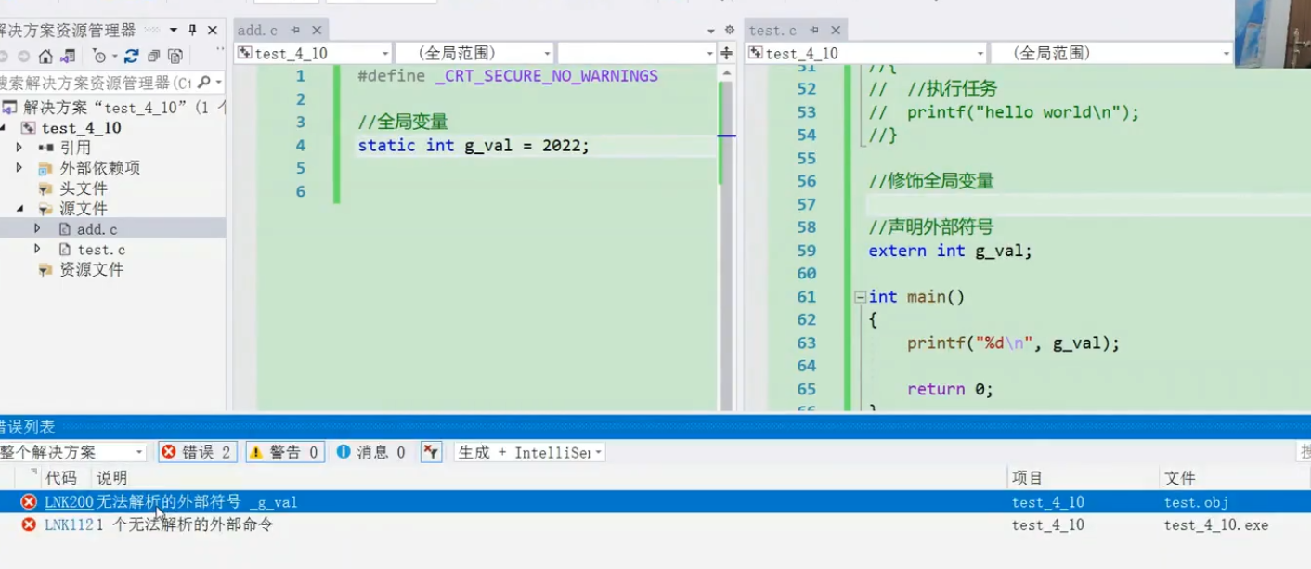The width and height of the screenshot is (1311, 569).
Task: Select add.c in Solution Explorer
Action: (97, 229)
